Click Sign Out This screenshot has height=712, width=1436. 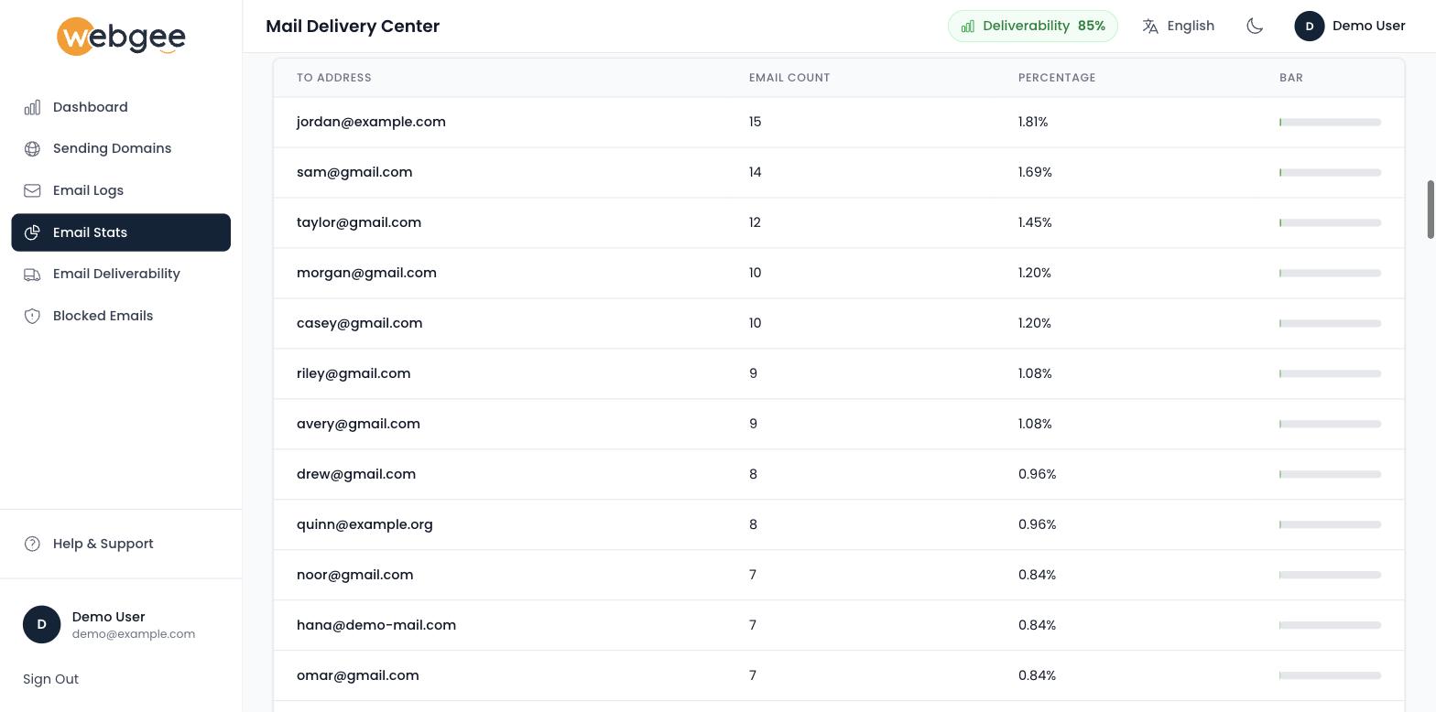pyautogui.click(x=50, y=679)
